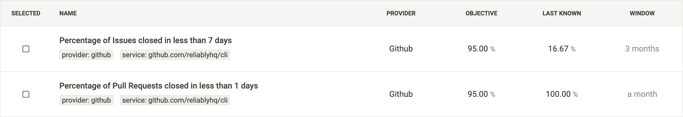This screenshot has height=117, width=683.
Task: Click 'provider: github' tag in Pull Requests row
Action: click(87, 100)
